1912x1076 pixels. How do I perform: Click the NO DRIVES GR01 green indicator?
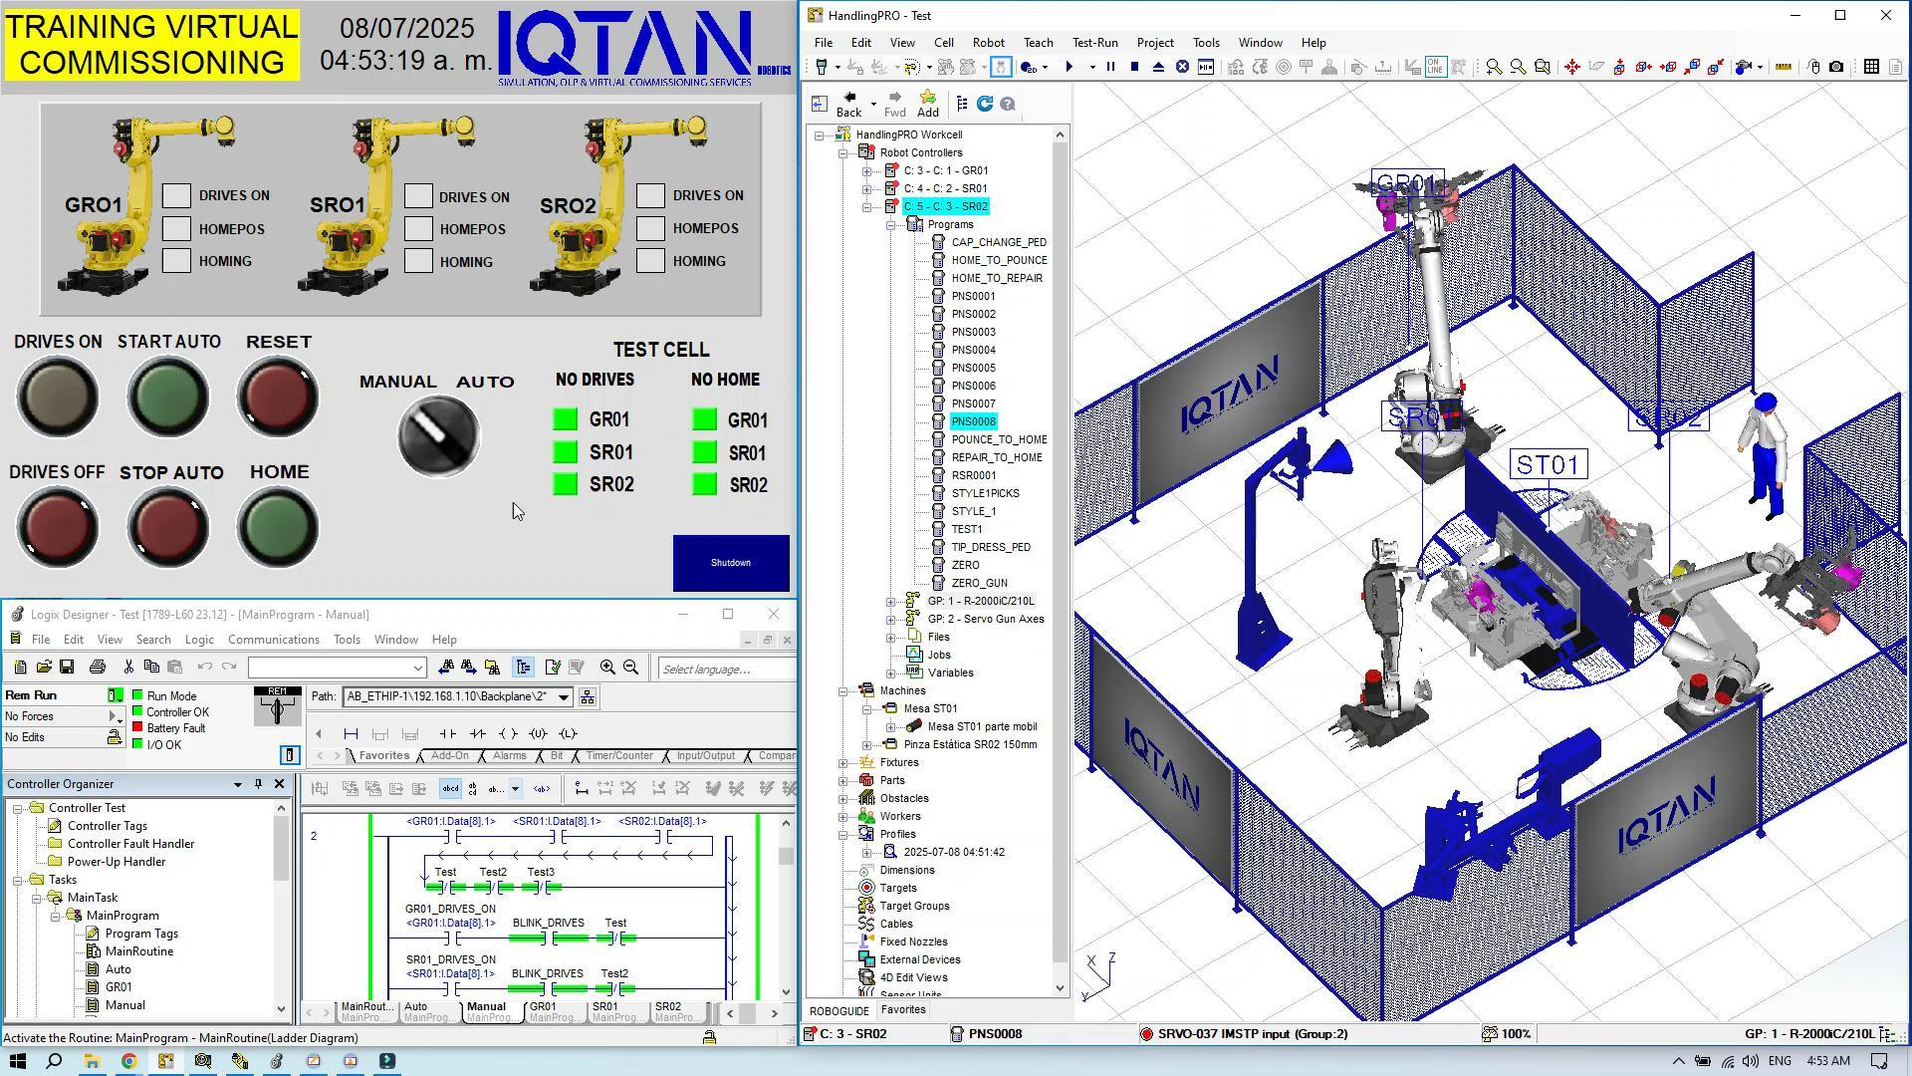pyautogui.click(x=565, y=419)
